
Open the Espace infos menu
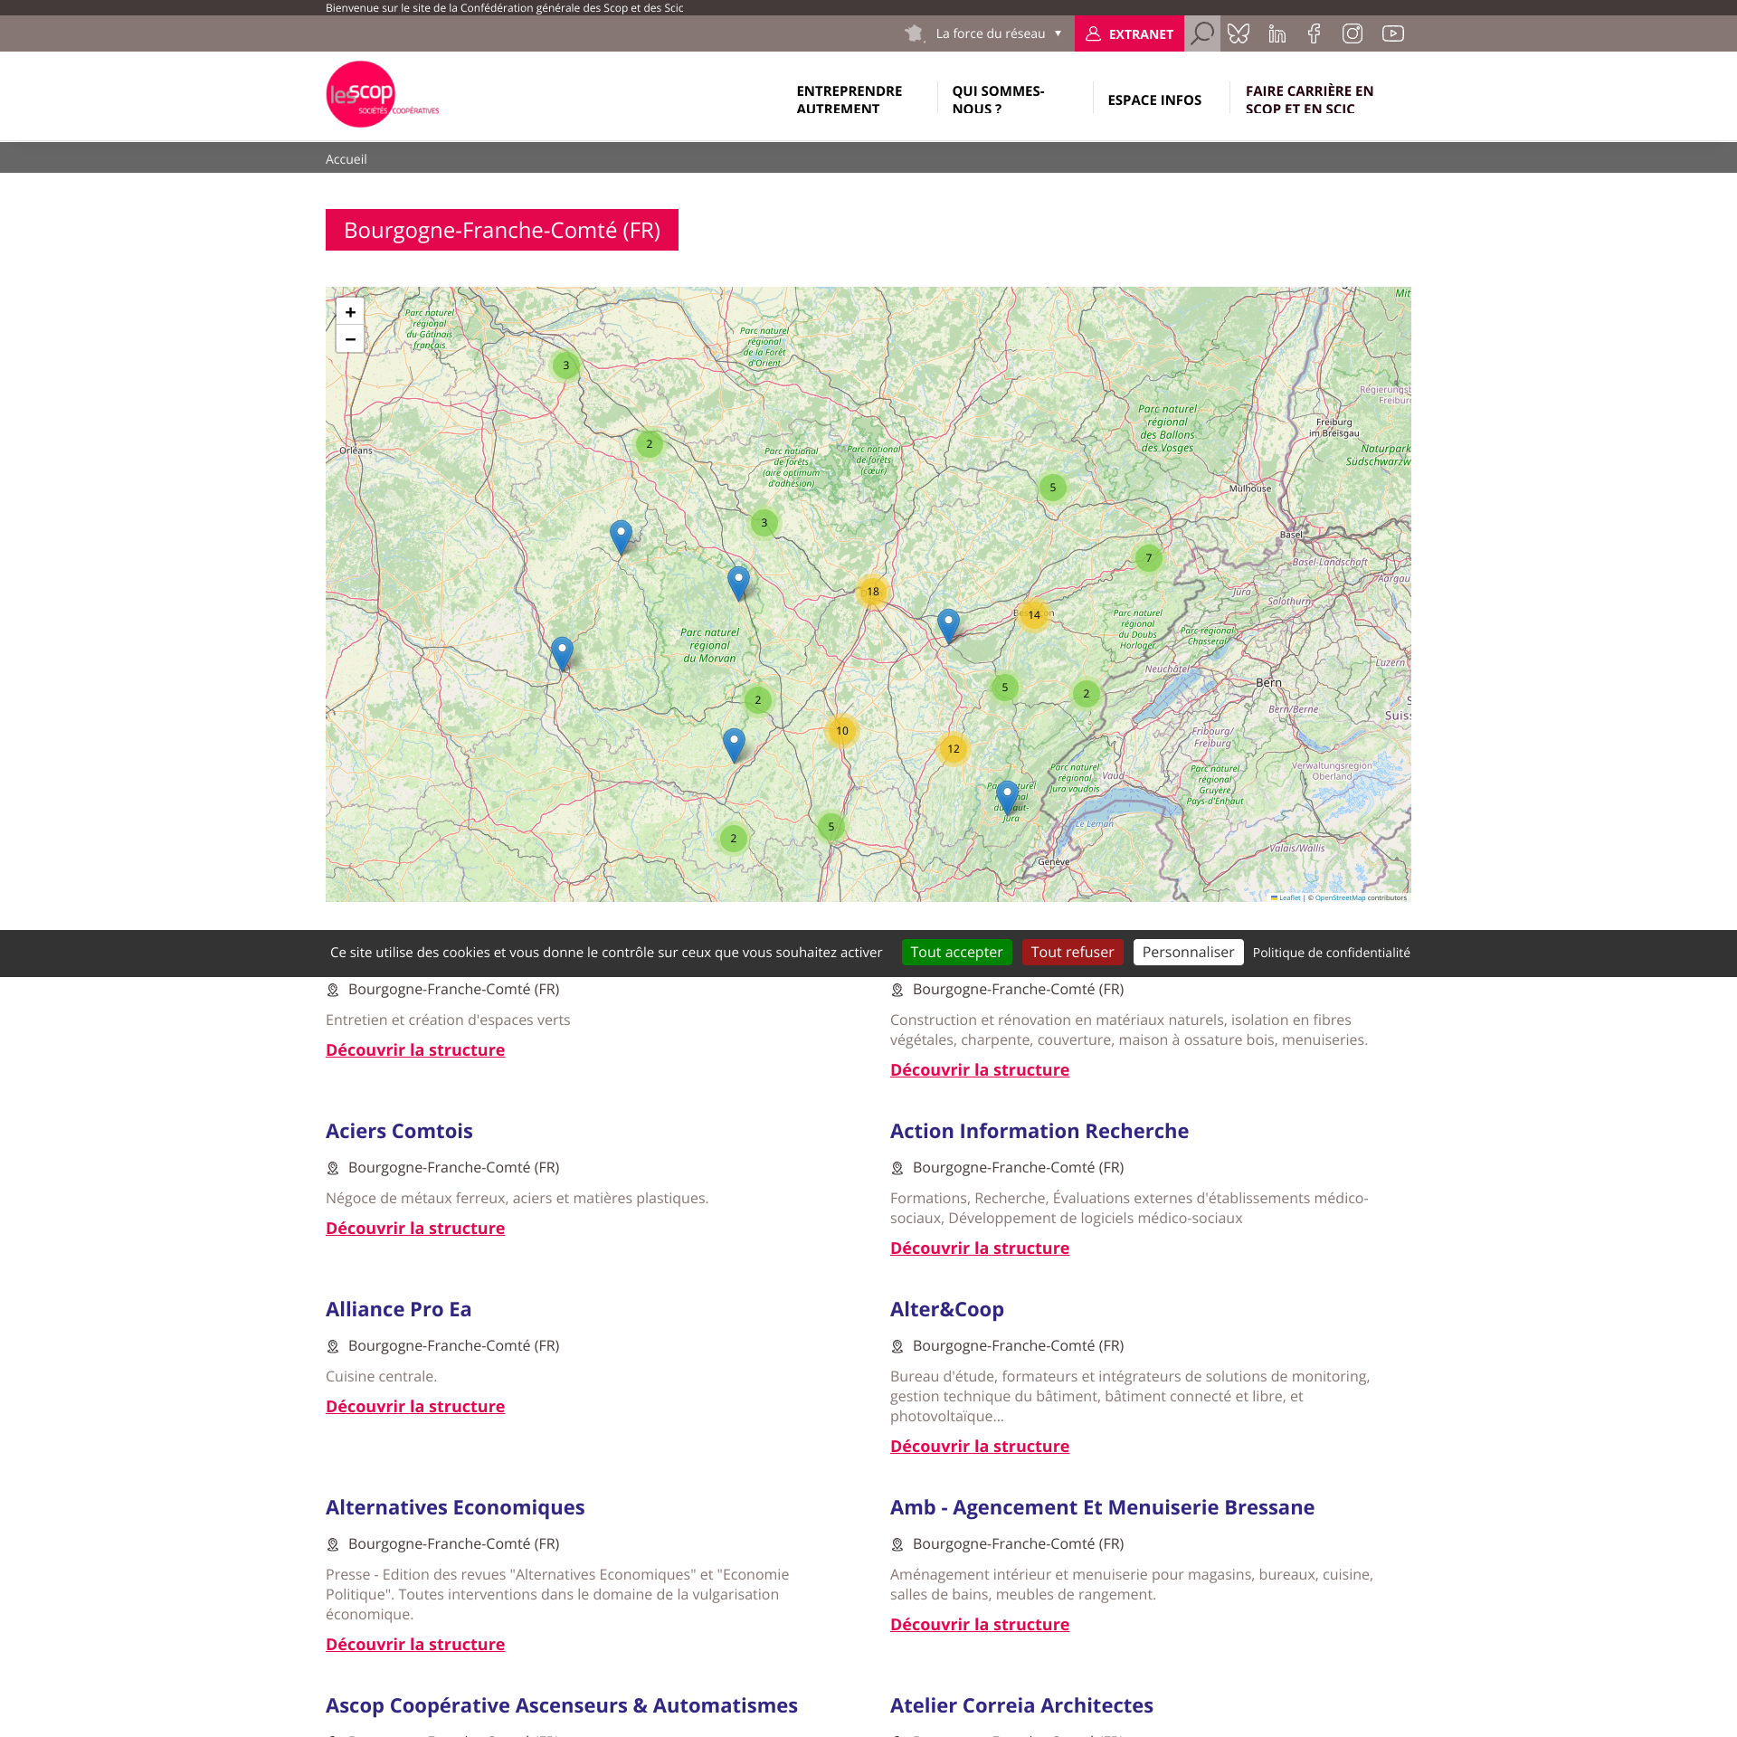[1154, 100]
